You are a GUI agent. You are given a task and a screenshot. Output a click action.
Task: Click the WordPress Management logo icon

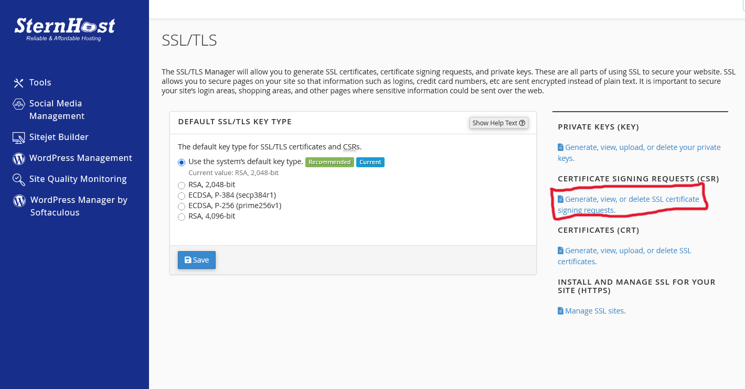tap(19, 158)
